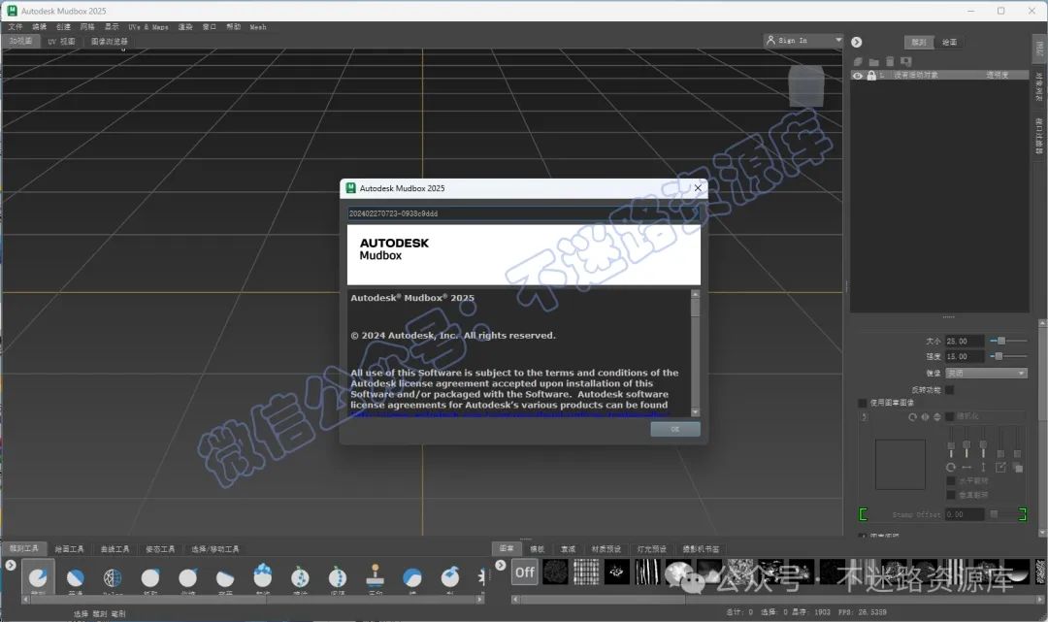
Task: Switch to the UV view tab
Action: [61, 42]
